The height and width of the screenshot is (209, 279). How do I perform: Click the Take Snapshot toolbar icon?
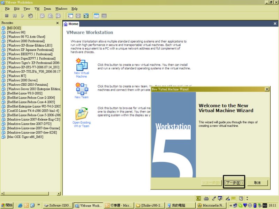(x=42, y=16)
